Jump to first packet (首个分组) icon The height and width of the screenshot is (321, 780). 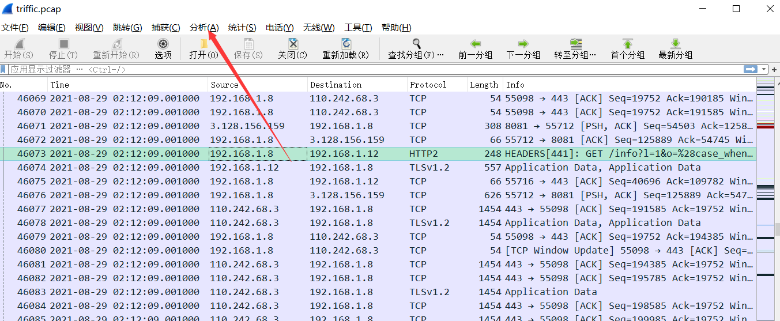[x=628, y=44]
